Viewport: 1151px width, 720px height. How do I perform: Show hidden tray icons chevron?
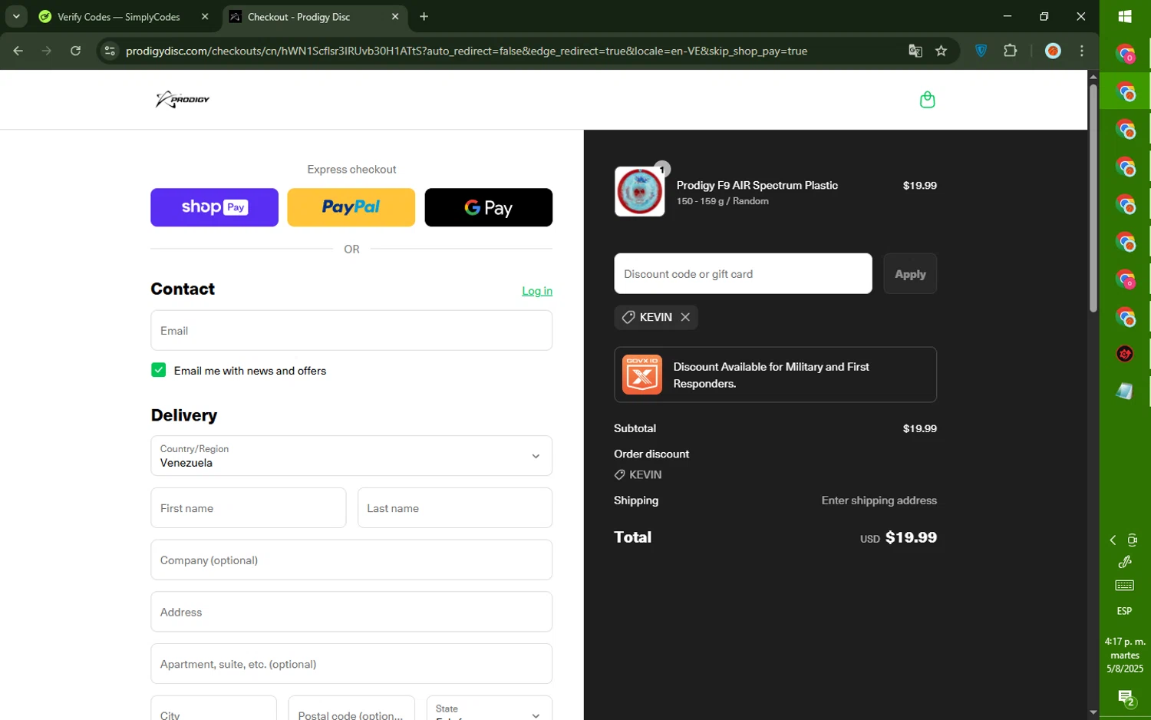tap(1113, 540)
